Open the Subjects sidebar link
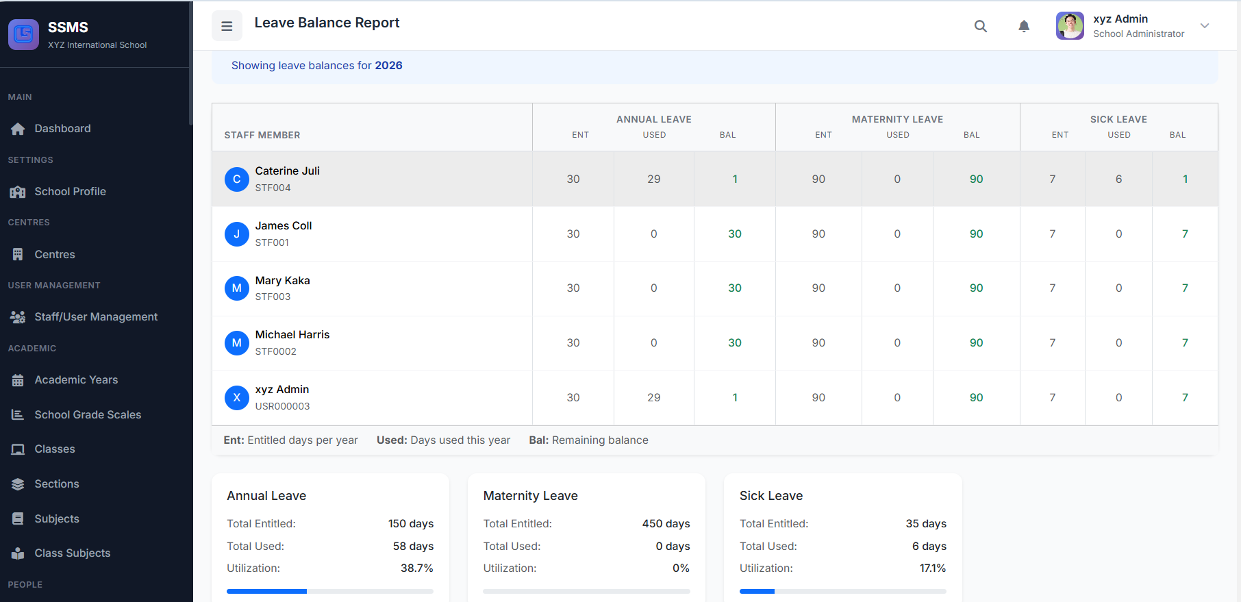The image size is (1241, 602). pos(57,519)
